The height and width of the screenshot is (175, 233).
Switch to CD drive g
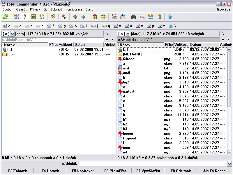tap(62, 26)
